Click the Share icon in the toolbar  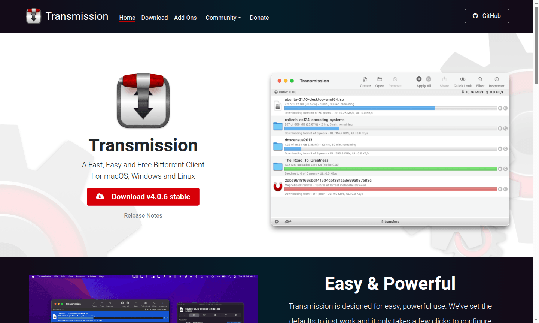[x=444, y=79]
